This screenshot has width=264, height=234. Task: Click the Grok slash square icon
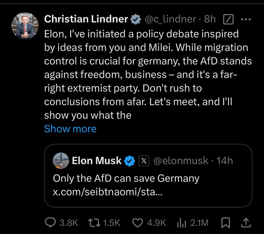(229, 19)
